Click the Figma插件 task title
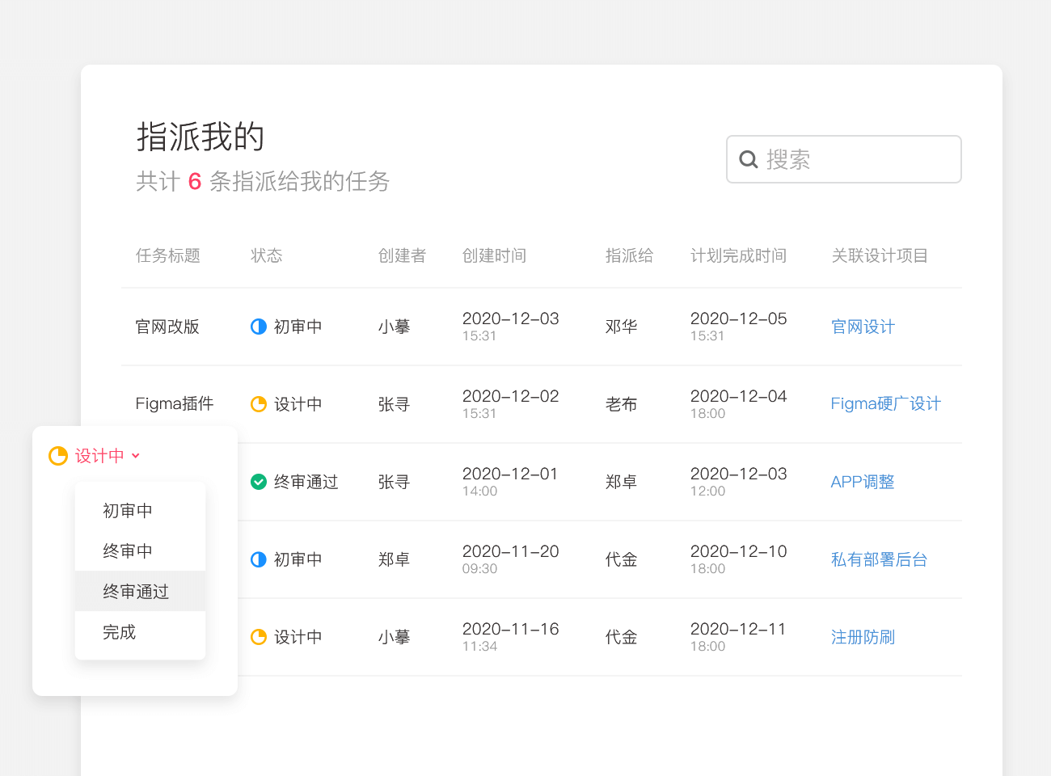 [x=175, y=403]
